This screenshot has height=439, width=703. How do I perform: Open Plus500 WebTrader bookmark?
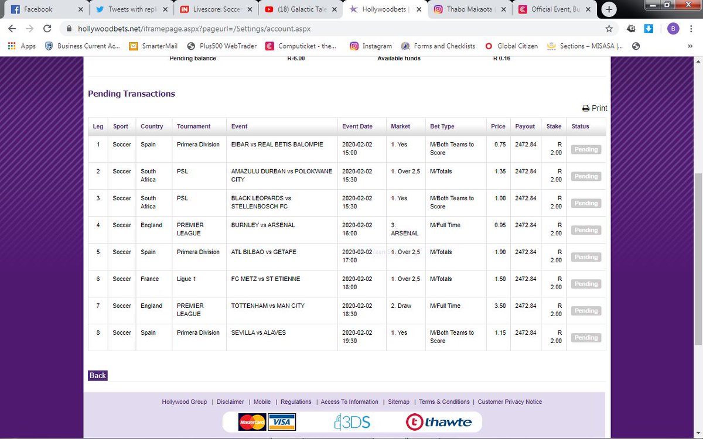point(221,46)
